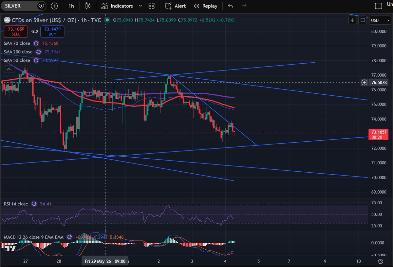Redo the chart action
Viewport: 393px width, 267px height.
(x=244, y=6)
